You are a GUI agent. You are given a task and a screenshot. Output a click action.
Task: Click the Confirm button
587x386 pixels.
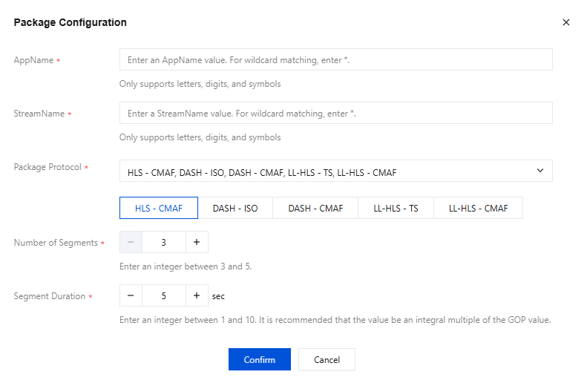tap(260, 359)
